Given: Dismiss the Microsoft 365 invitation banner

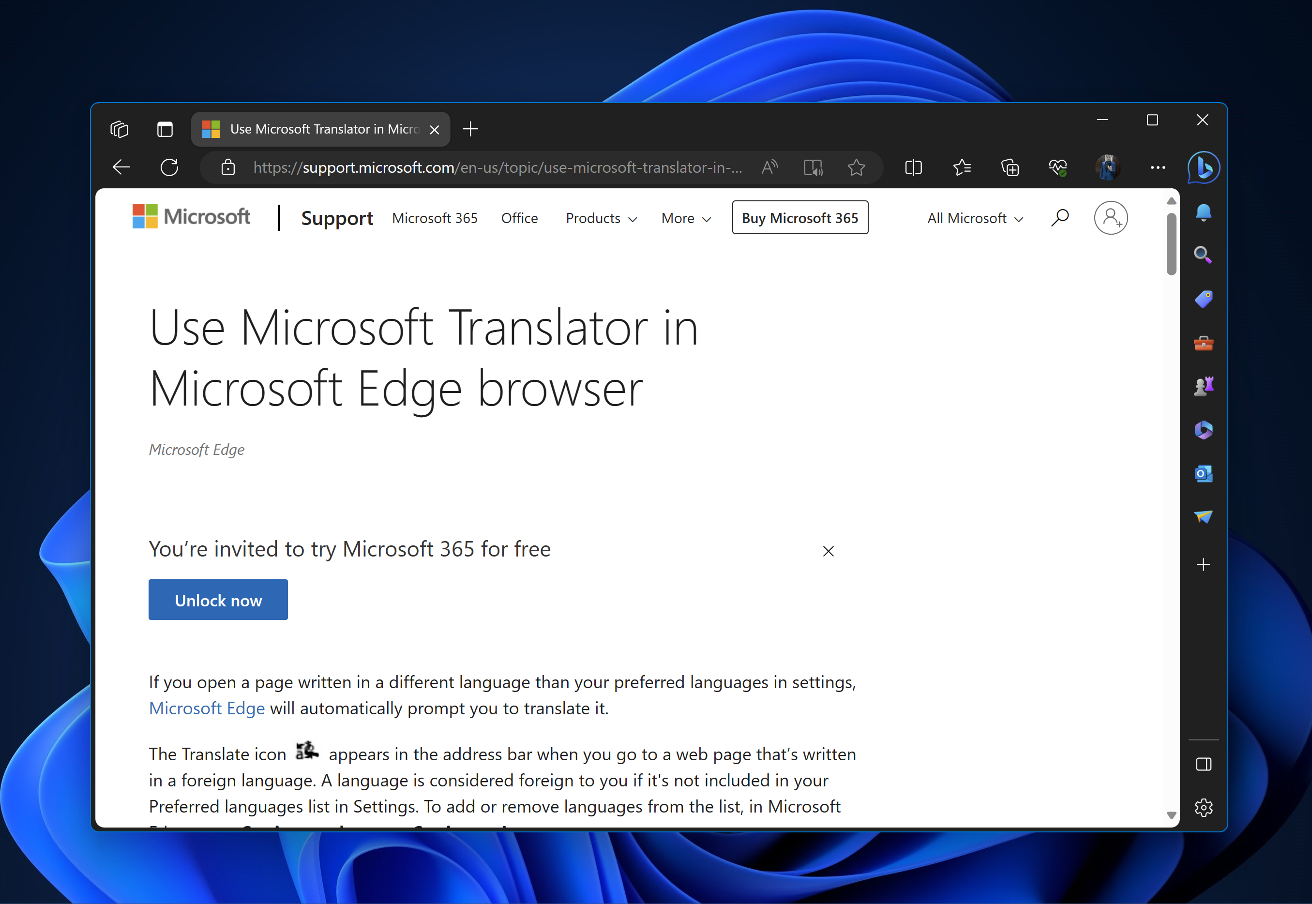Looking at the screenshot, I should pos(828,551).
